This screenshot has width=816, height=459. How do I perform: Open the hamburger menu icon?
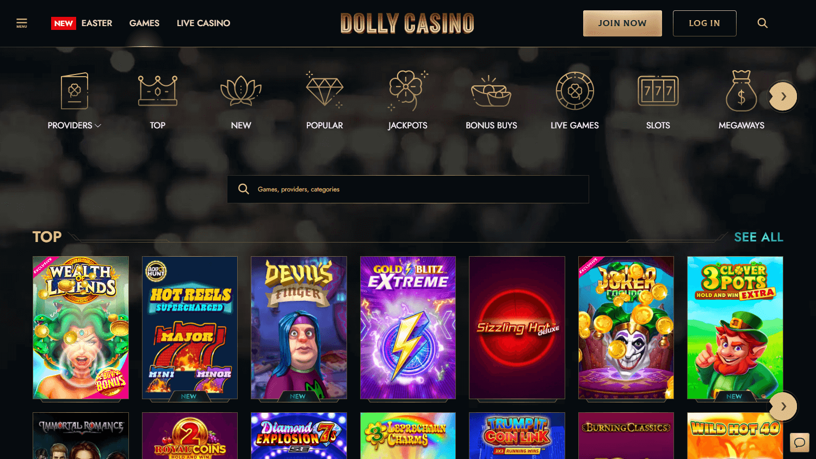(22, 23)
